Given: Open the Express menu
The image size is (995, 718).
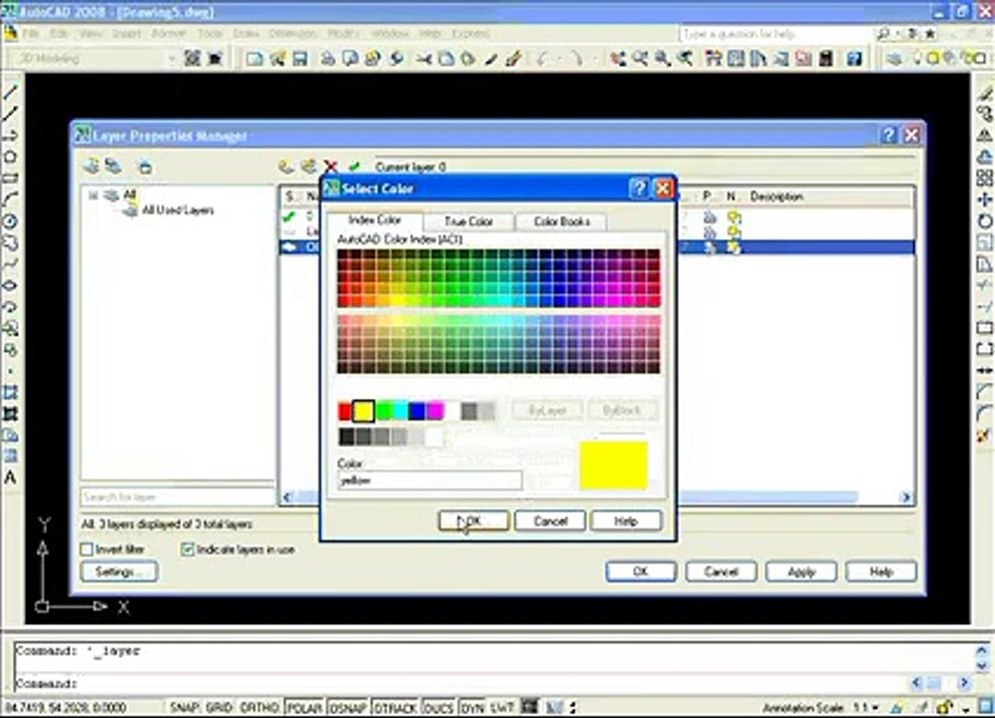Looking at the screenshot, I should click(470, 34).
